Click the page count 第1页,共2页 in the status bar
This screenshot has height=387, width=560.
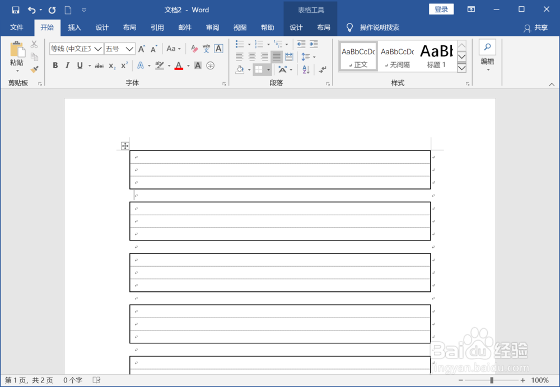[29, 380]
